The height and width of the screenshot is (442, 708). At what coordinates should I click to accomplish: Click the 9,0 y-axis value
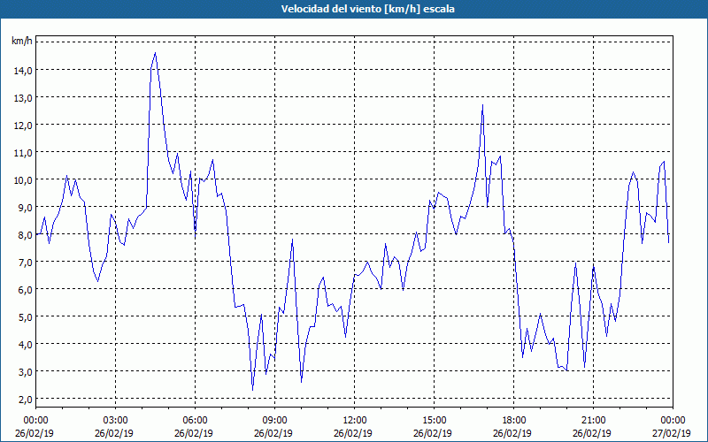pos(25,208)
